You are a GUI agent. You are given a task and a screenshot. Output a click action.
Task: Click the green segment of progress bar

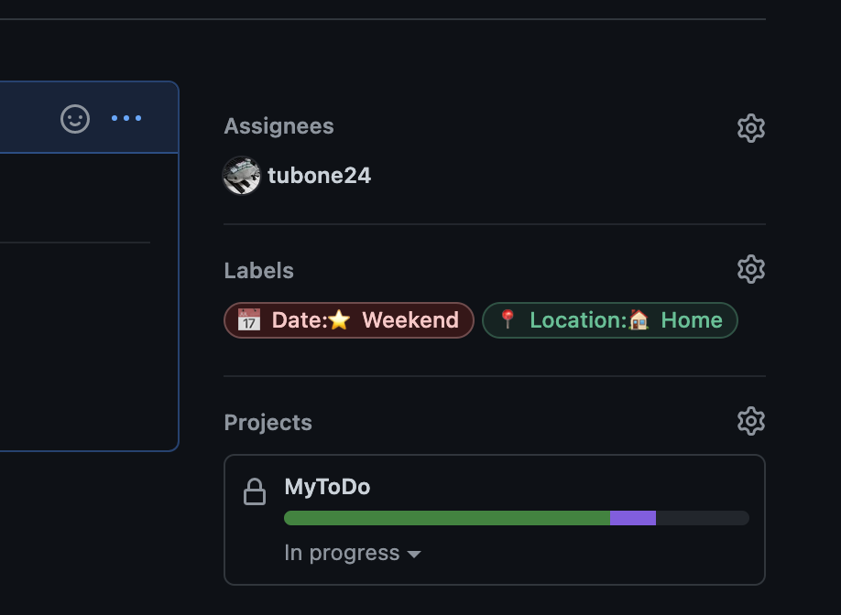click(446, 518)
